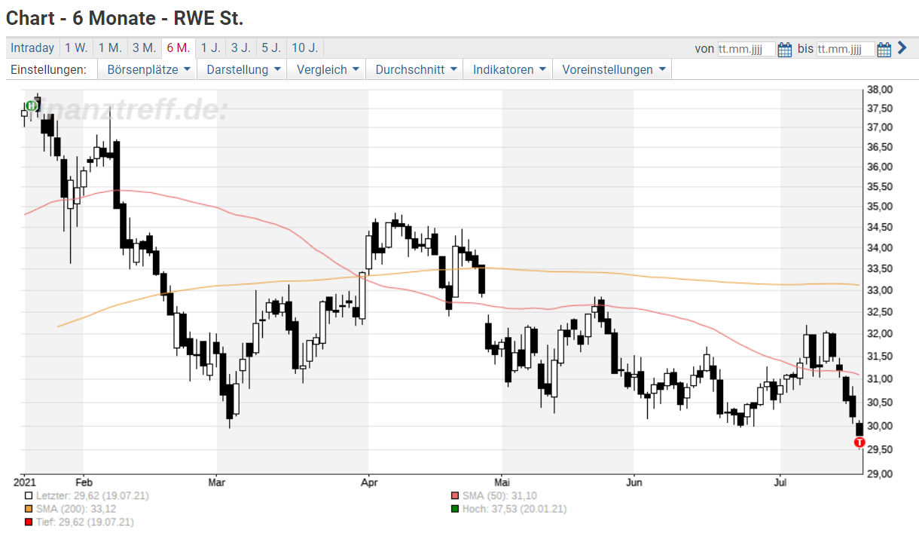Image resolution: width=919 pixels, height=533 pixels.
Task: Select the 3 J. time range tab
Action: coord(241,47)
